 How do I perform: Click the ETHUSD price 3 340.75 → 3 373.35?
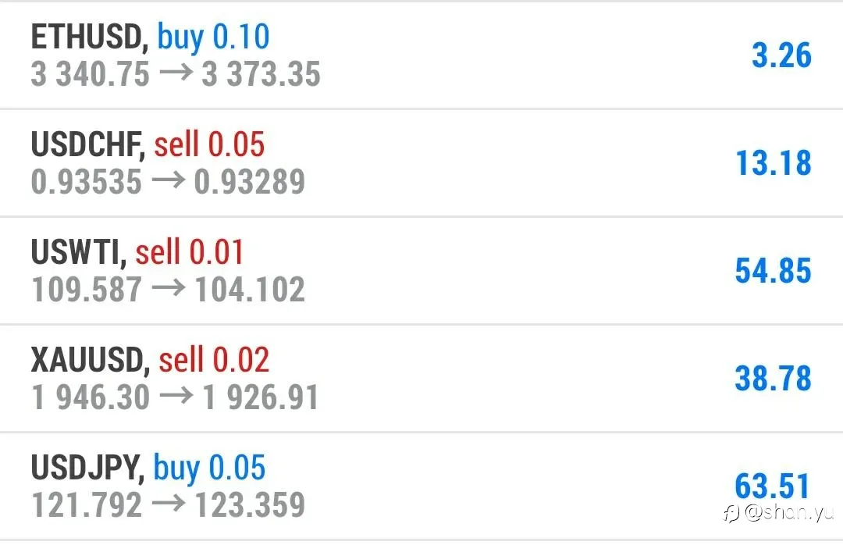[176, 73]
